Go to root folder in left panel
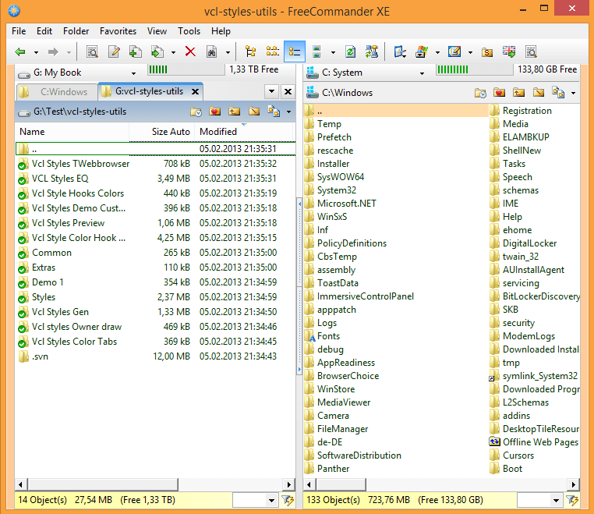Viewport: 594px width, 514px height. point(254,112)
